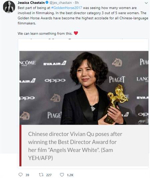Click the 1.2K likes count

(x=70, y=175)
